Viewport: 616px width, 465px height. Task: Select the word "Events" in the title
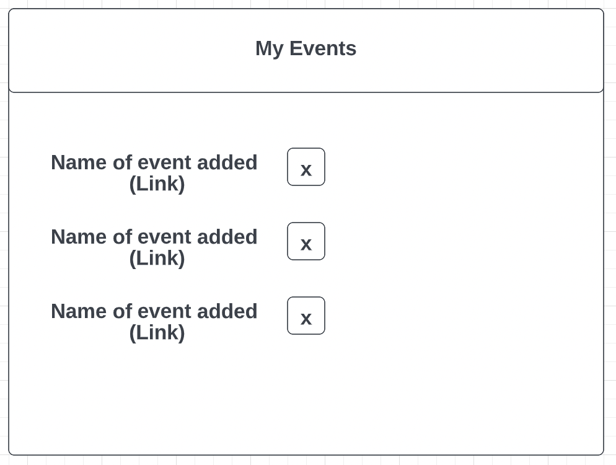323,48
